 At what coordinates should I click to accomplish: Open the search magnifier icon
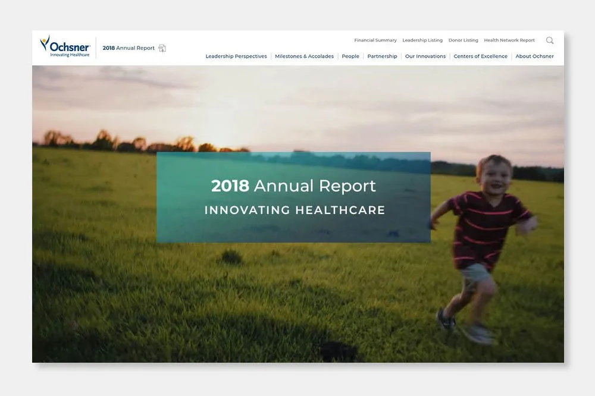549,40
